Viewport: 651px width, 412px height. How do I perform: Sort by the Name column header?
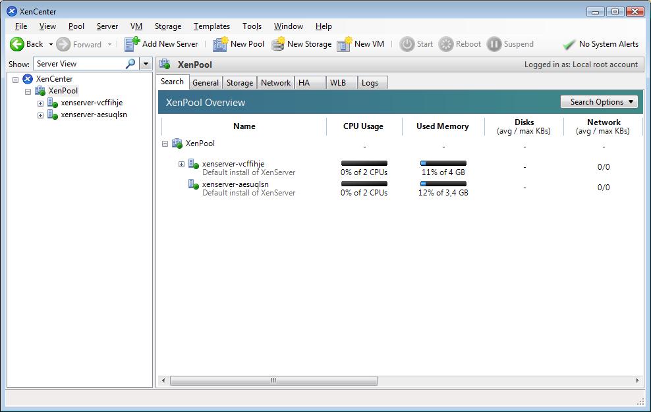pos(244,126)
